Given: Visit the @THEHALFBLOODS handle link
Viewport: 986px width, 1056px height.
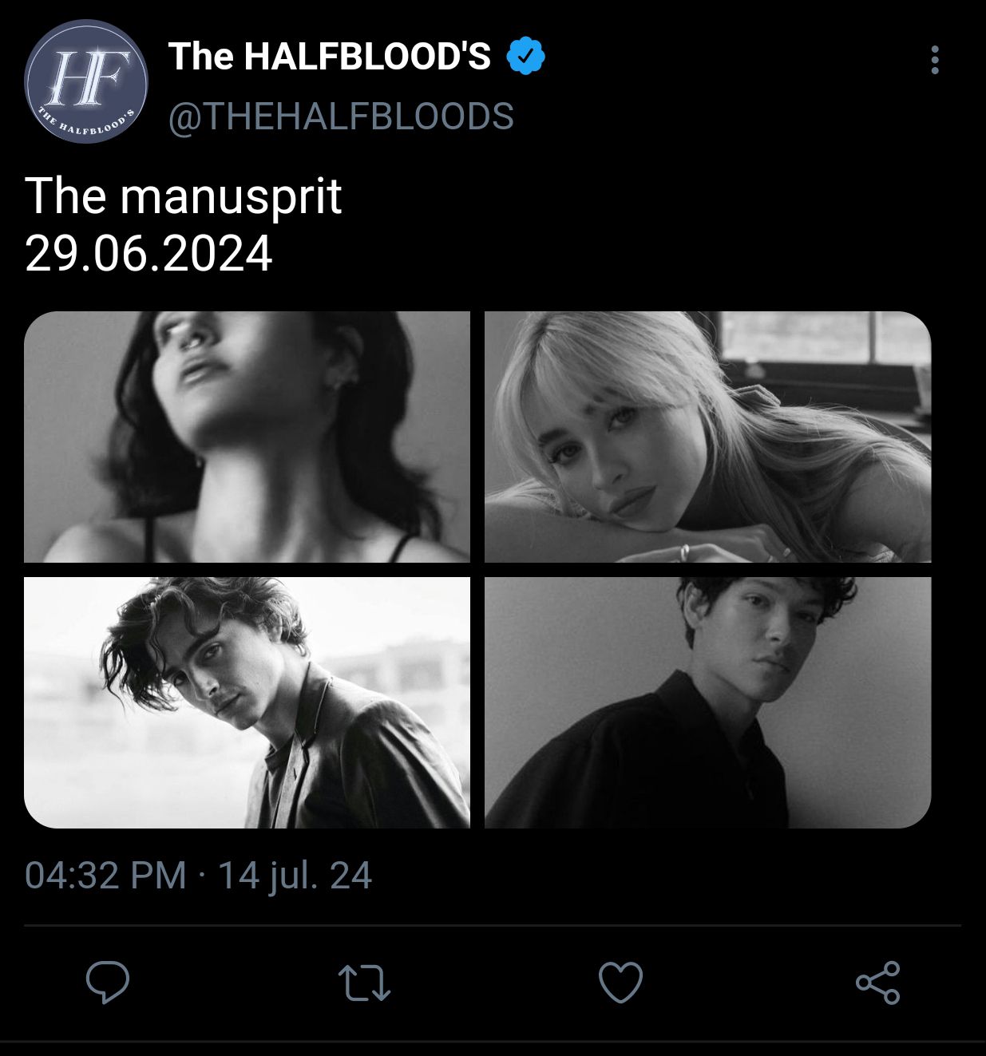Looking at the screenshot, I should 341,117.
